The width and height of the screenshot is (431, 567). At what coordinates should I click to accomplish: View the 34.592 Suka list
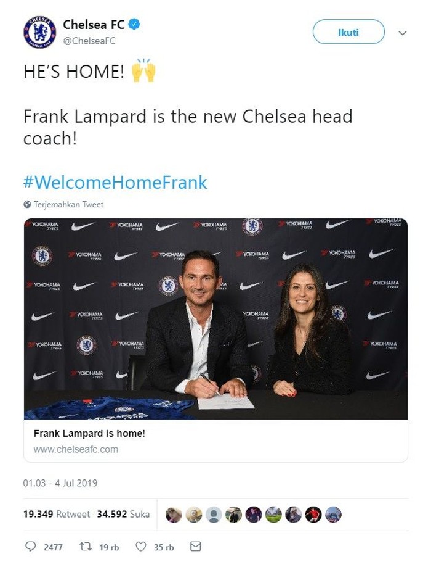[123, 514]
